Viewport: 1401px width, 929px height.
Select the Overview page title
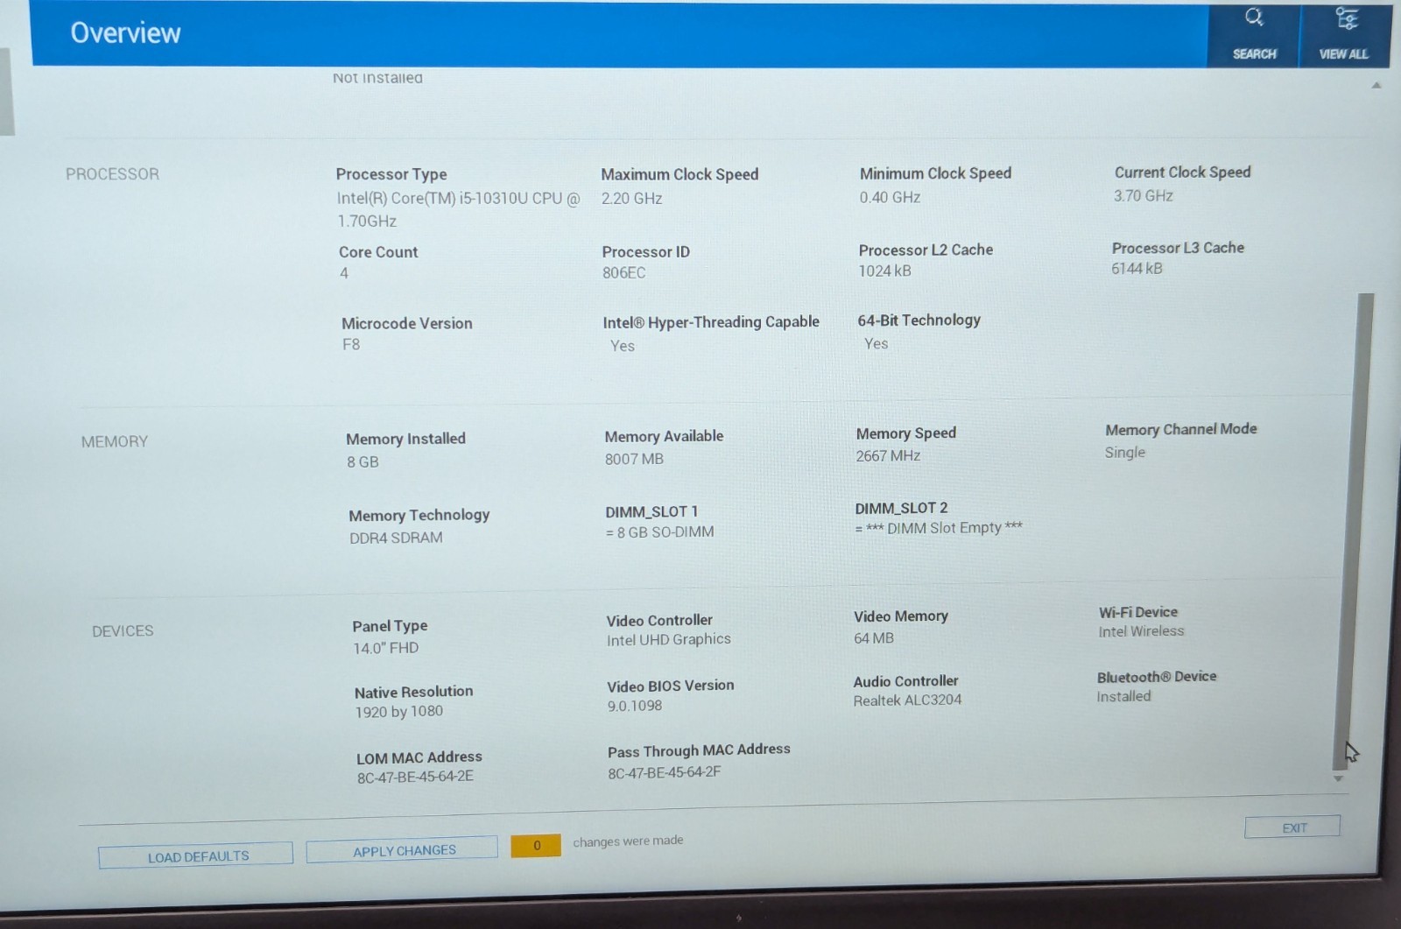(x=125, y=33)
